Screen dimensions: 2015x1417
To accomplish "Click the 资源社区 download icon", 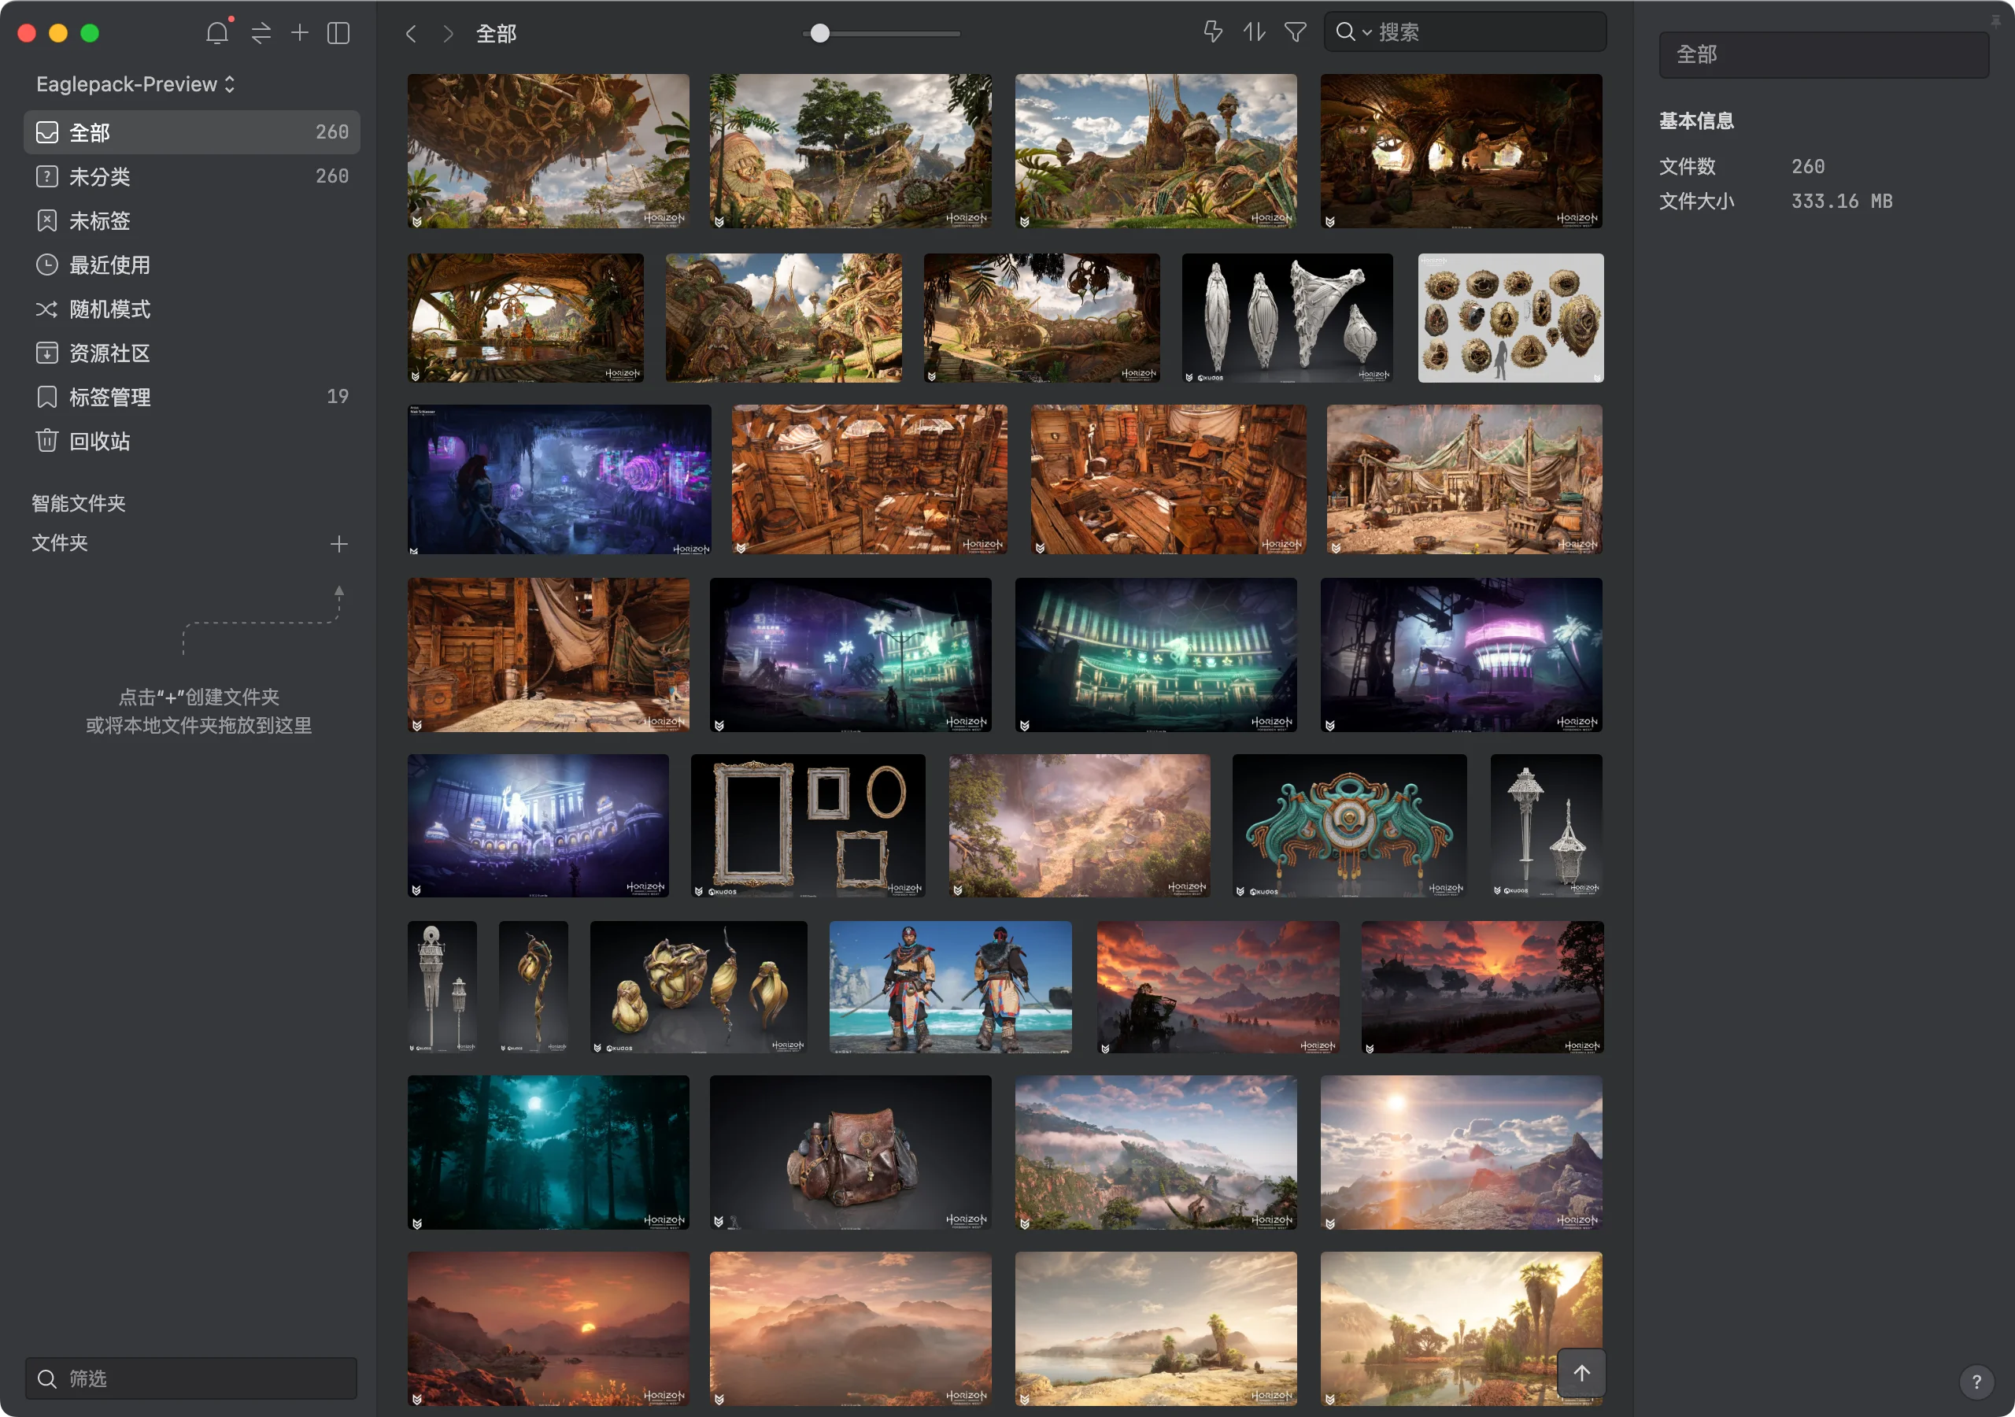I will click(x=47, y=353).
